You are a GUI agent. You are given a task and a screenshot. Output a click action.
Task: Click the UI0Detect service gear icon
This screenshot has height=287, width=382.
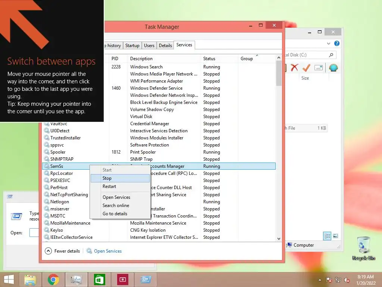47,130
